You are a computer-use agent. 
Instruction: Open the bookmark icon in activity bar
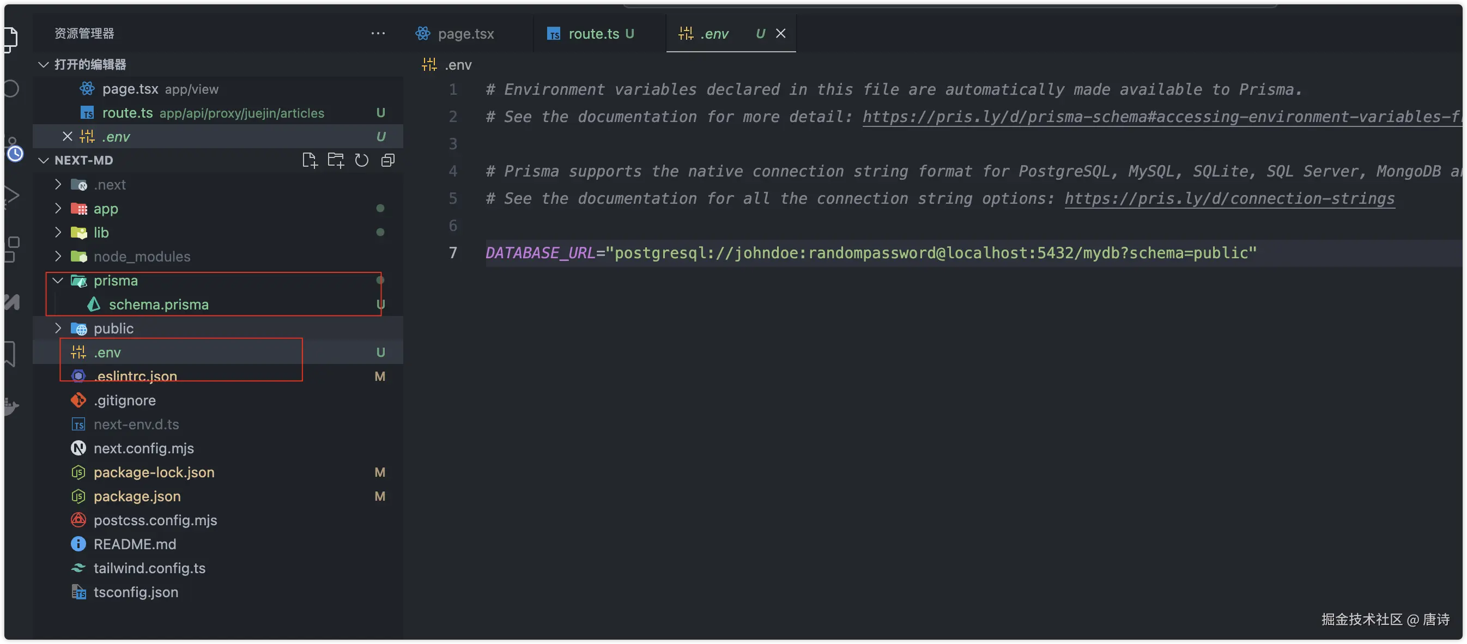pyautogui.click(x=10, y=354)
